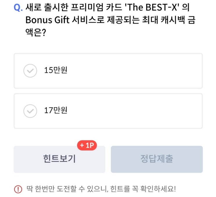Tap the 15만원 label text
The image size is (216, 197).
click(56, 71)
